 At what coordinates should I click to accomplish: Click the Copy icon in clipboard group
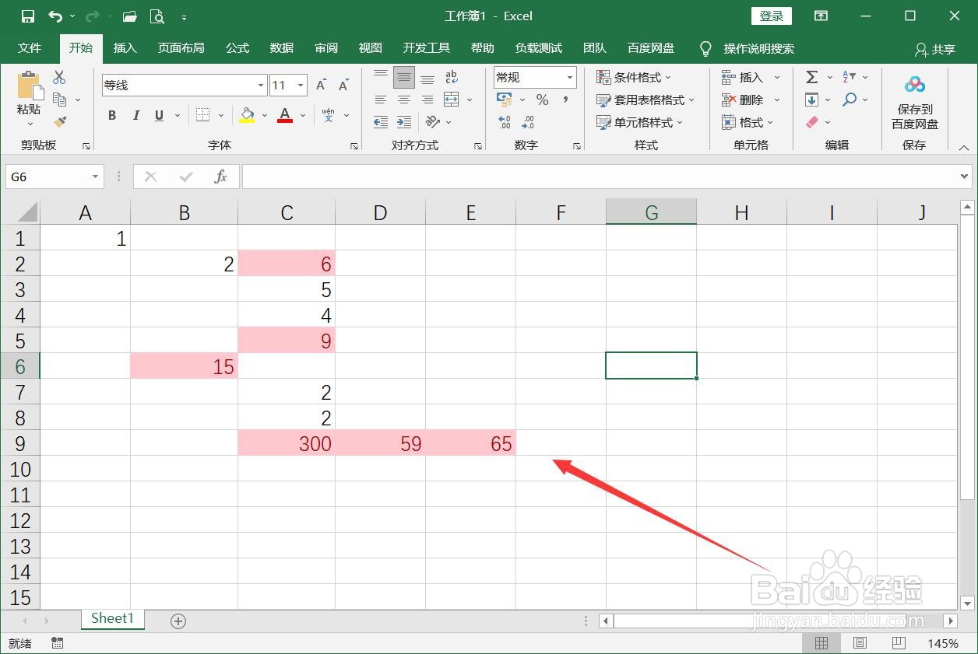[60, 100]
